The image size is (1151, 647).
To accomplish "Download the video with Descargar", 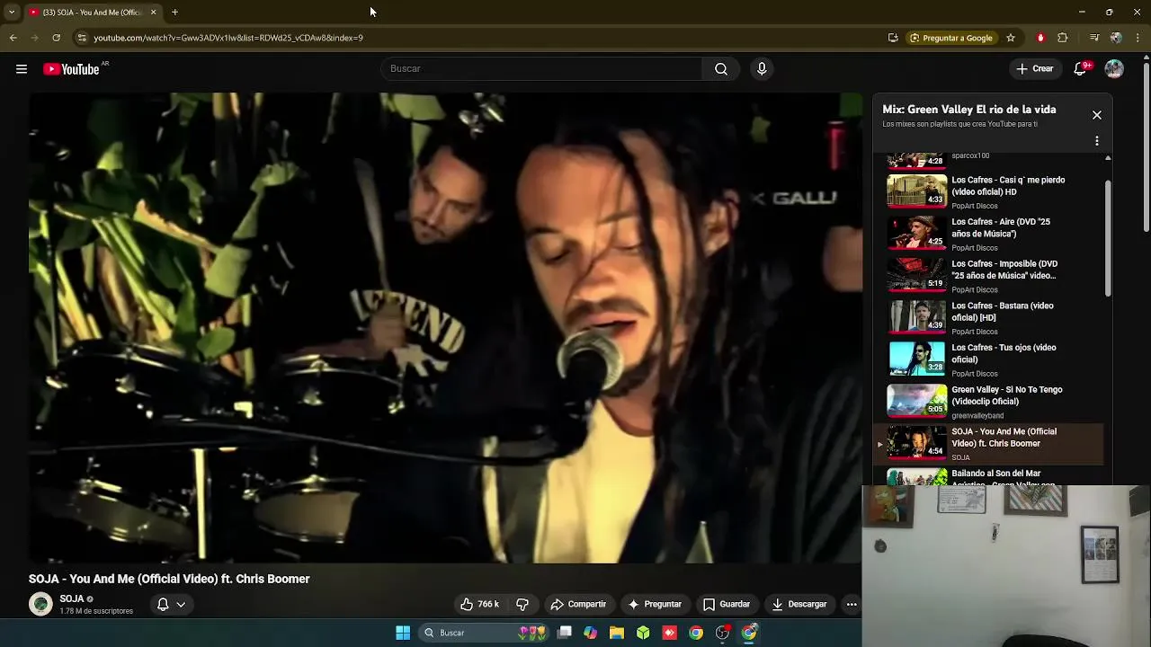I will pyautogui.click(x=799, y=604).
